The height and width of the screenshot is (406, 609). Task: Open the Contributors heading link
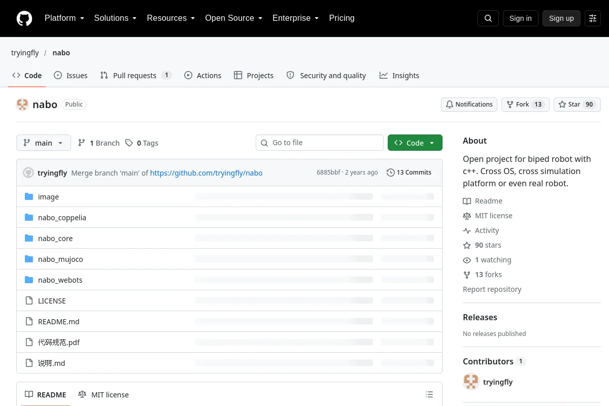[x=494, y=361]
